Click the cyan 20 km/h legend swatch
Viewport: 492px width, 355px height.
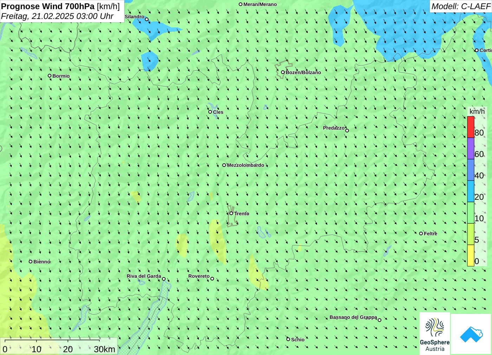(471, 191)
